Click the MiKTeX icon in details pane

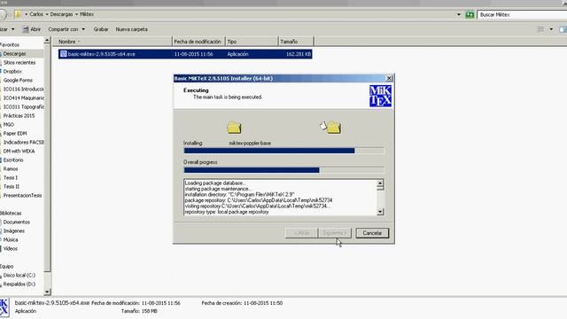point(4,307)
